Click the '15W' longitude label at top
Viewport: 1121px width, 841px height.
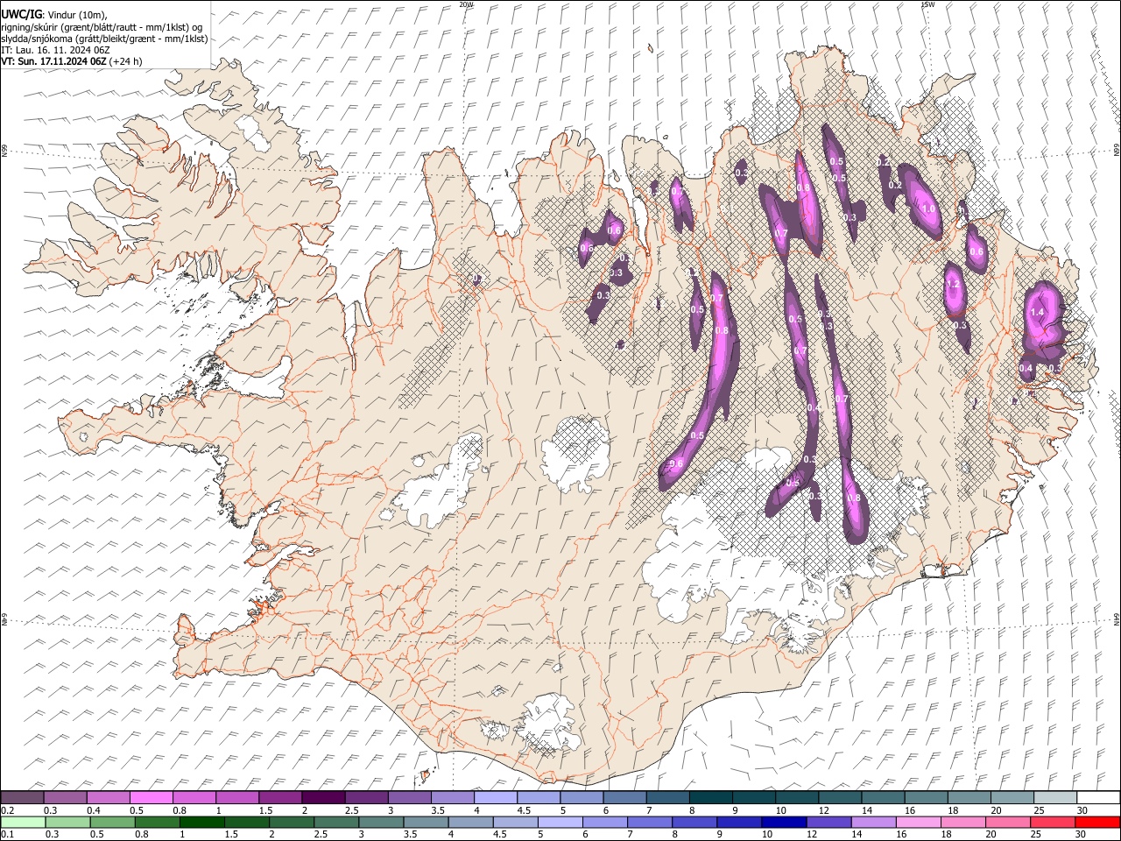[927, 4]
